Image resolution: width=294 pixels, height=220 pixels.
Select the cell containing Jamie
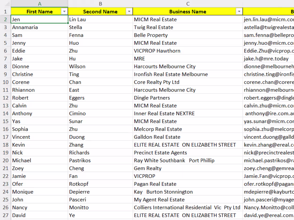click(x=39, y=176)
